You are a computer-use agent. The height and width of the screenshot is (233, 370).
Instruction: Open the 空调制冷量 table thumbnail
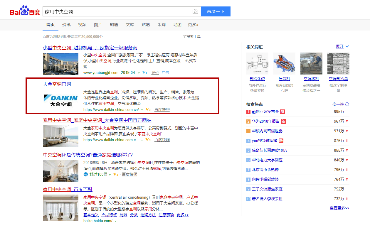338,63
